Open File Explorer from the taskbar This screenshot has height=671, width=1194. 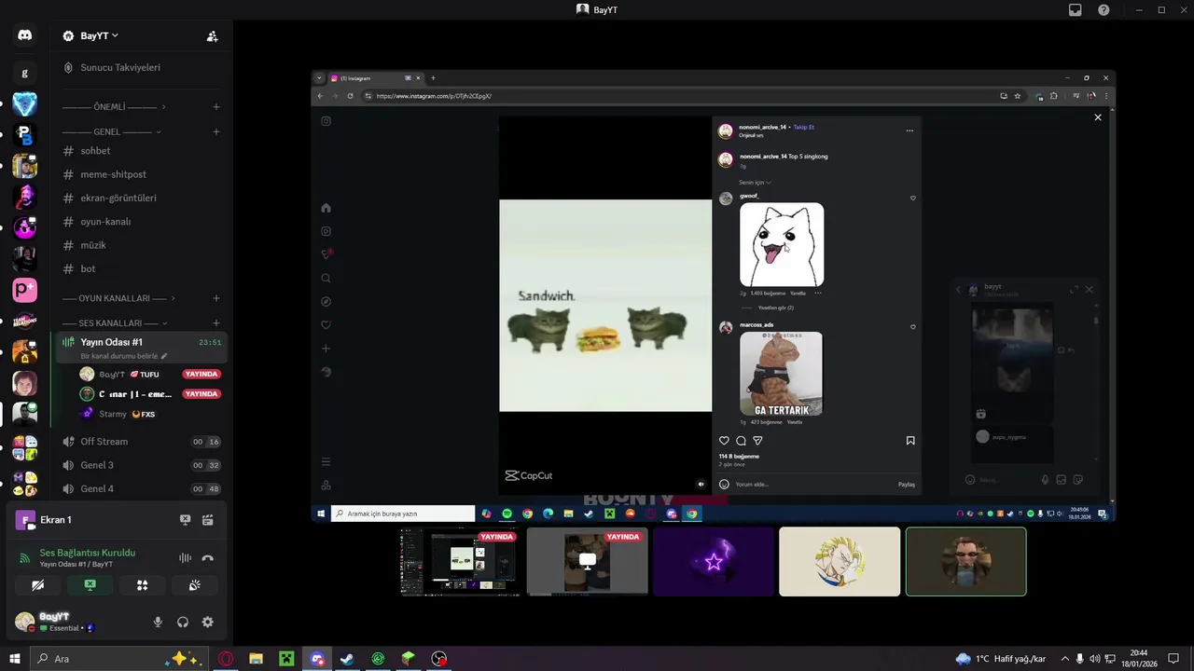coord(256,659)
